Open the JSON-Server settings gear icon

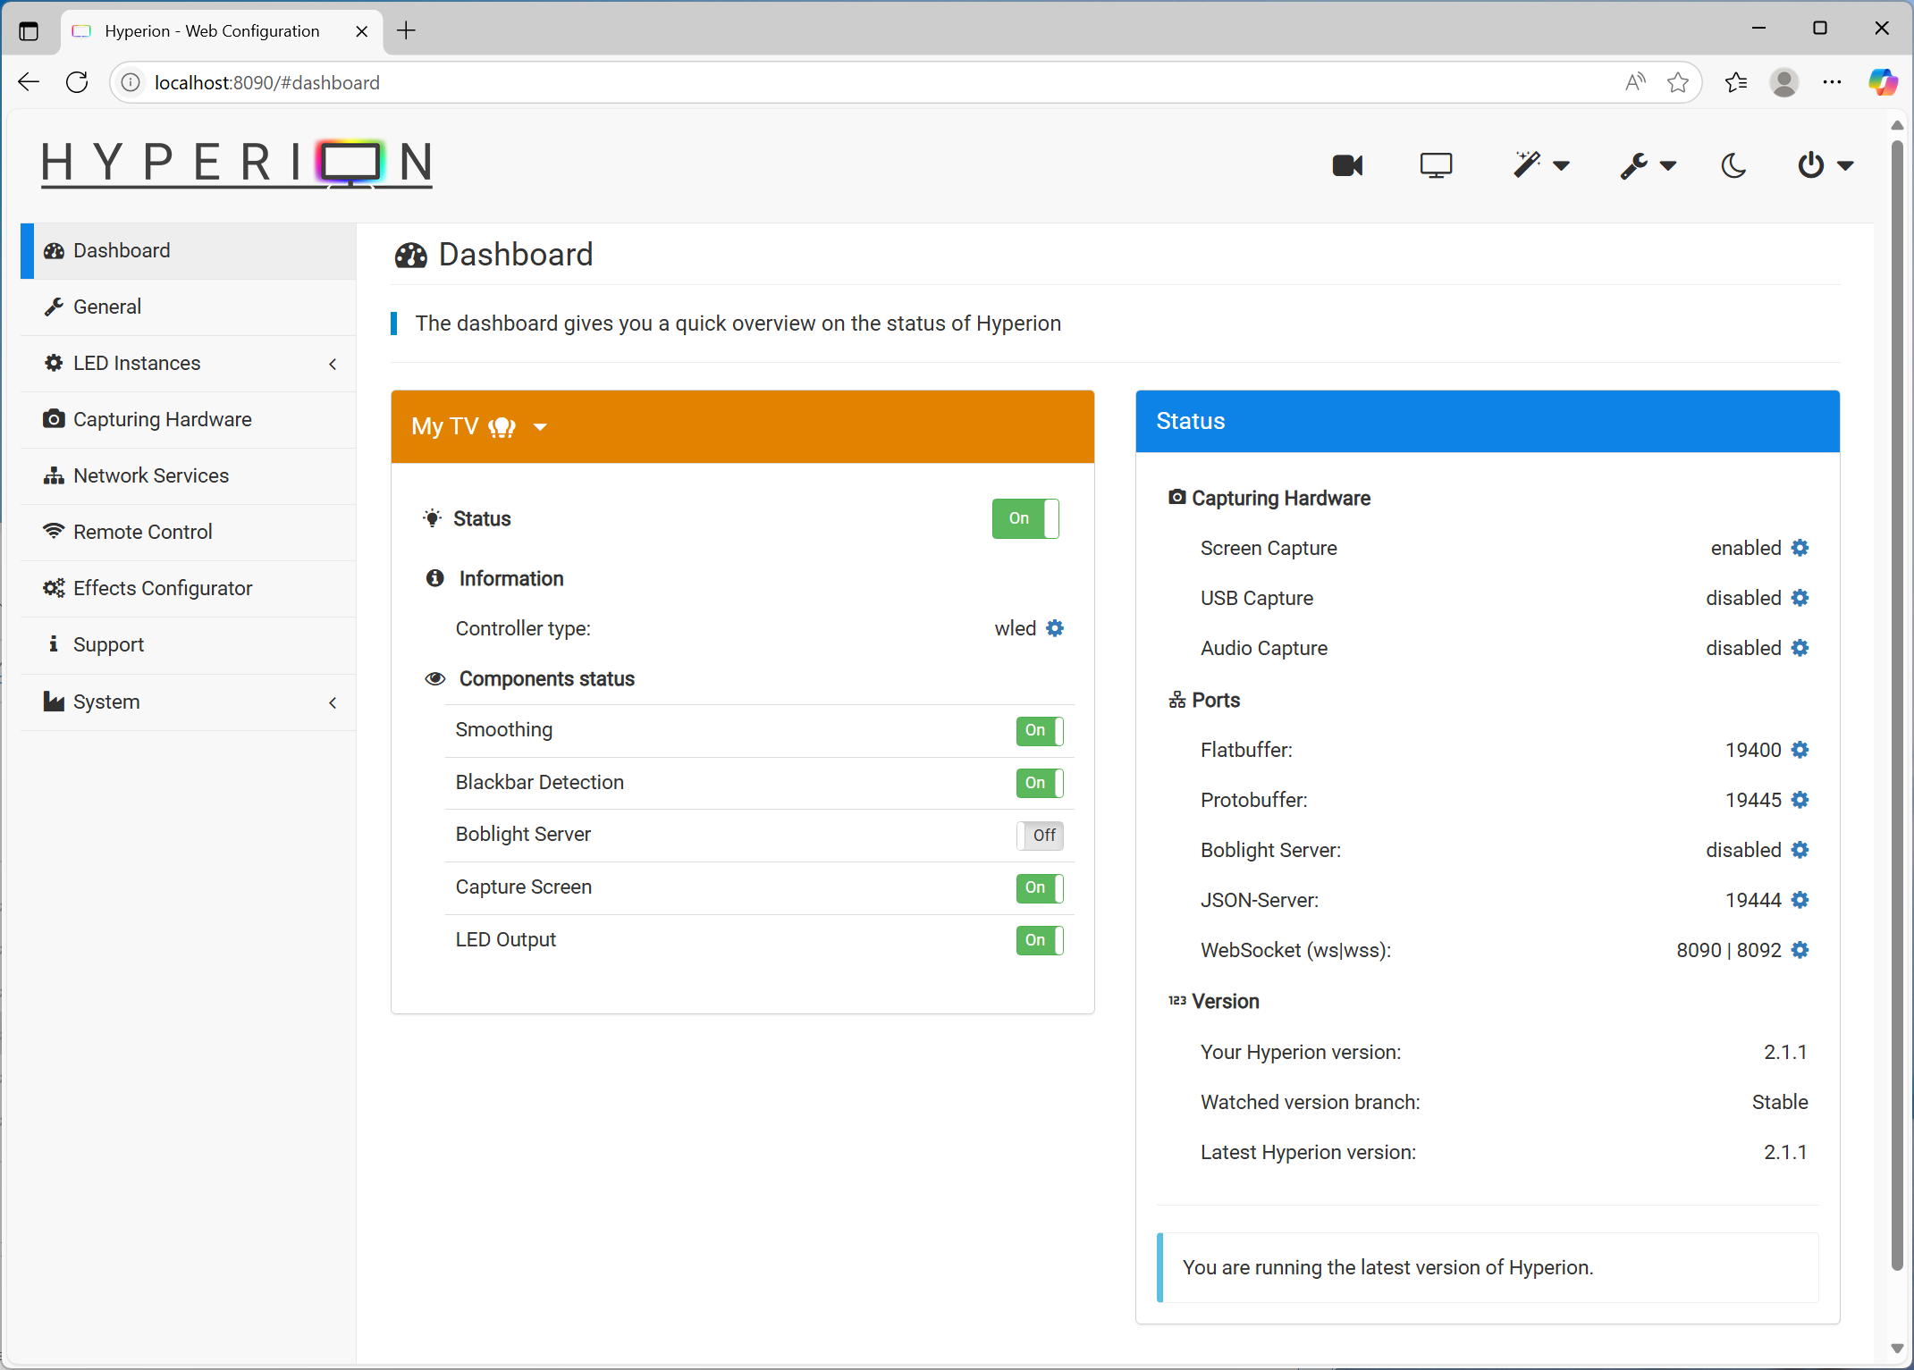(1800, 900)
